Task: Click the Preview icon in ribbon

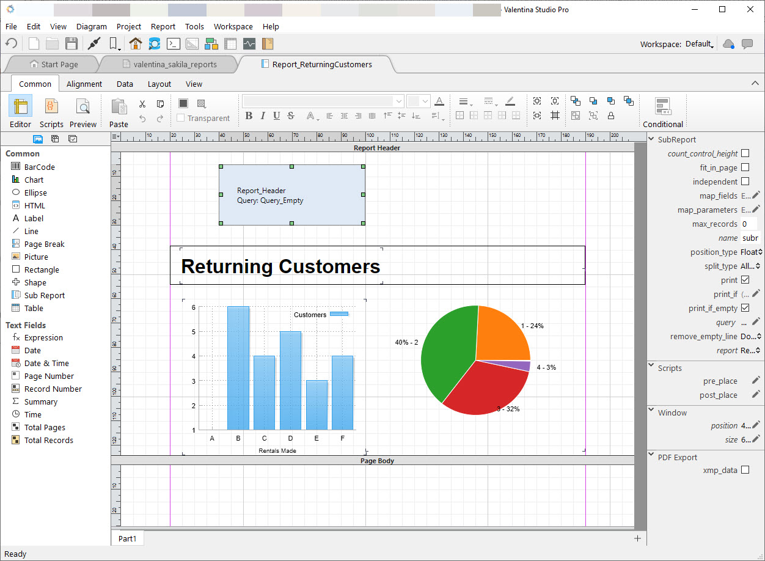Action: click(83, 106)
